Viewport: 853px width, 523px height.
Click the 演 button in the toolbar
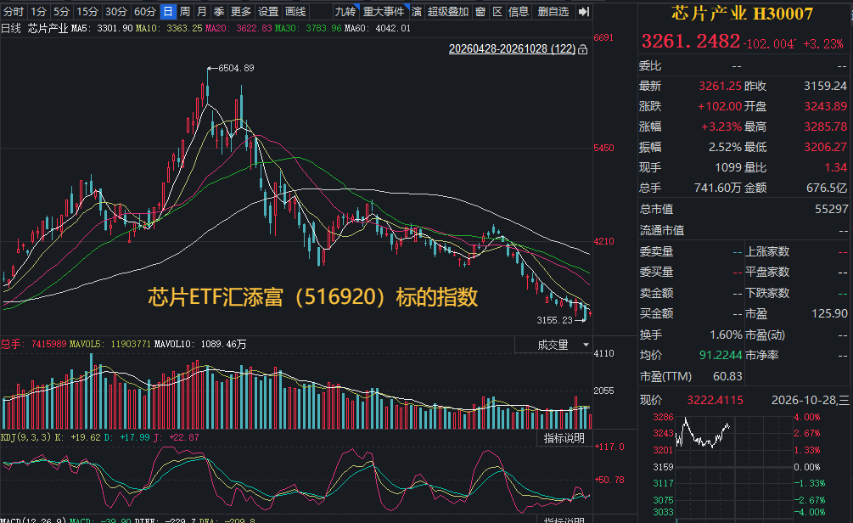tap(417, 11)
